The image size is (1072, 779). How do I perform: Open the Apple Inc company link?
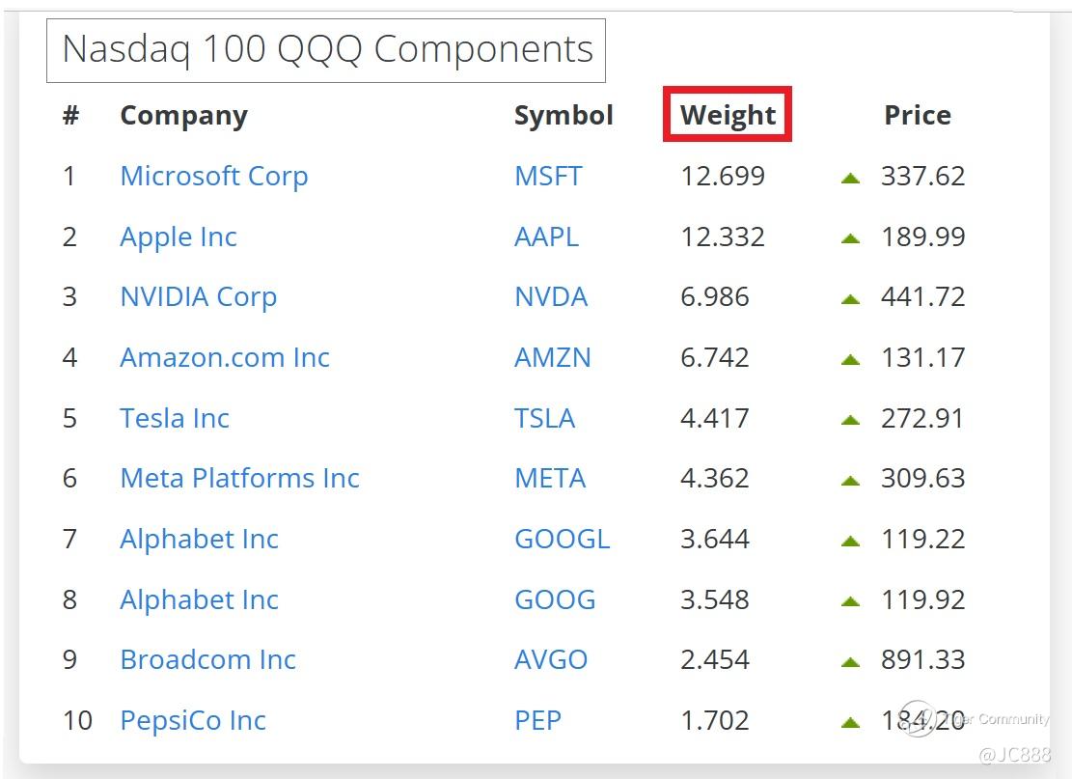click(x=178, y=236)
